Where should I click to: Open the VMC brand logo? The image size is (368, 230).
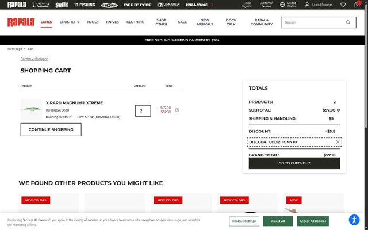coord(40,5)
